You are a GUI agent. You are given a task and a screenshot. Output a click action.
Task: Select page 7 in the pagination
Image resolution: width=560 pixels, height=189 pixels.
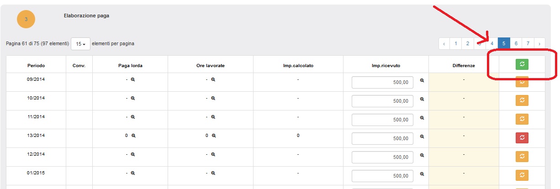click(528, 43)
